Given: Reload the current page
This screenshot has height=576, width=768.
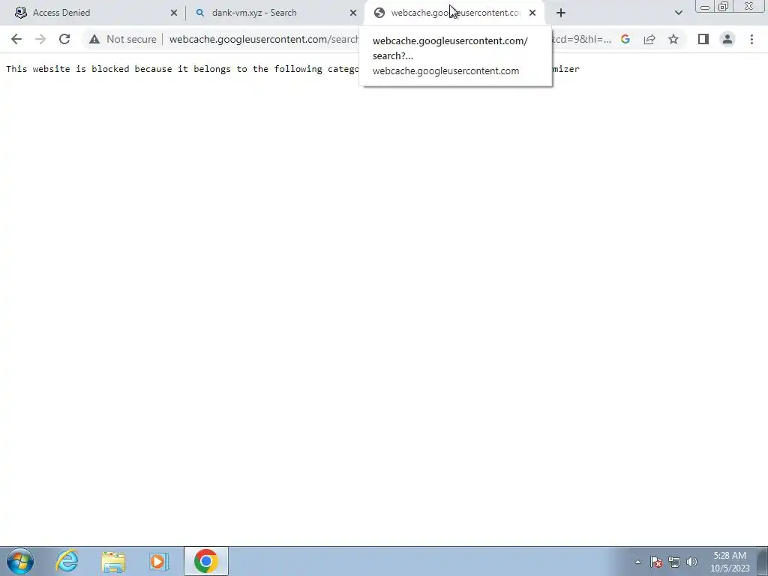Looking at the screenshot, I should (x=64, y=39).
